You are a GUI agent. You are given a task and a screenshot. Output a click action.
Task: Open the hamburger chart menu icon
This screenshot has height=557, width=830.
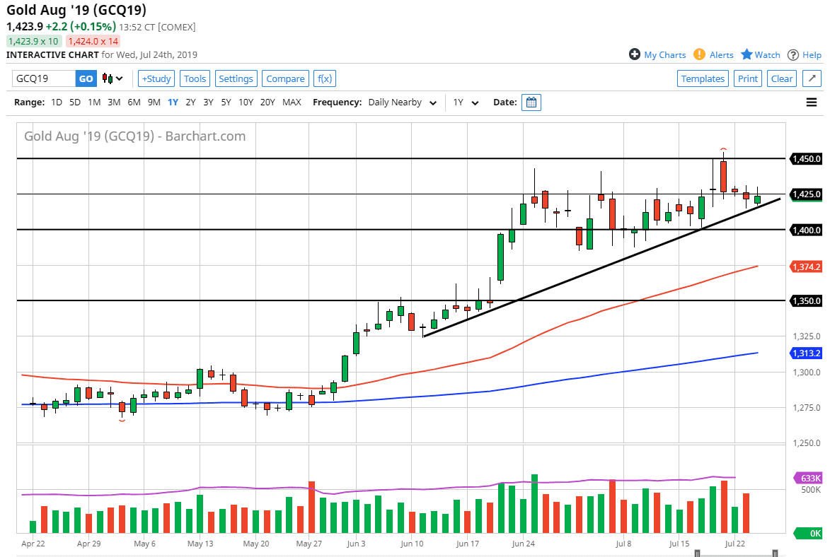pos(811,102)
